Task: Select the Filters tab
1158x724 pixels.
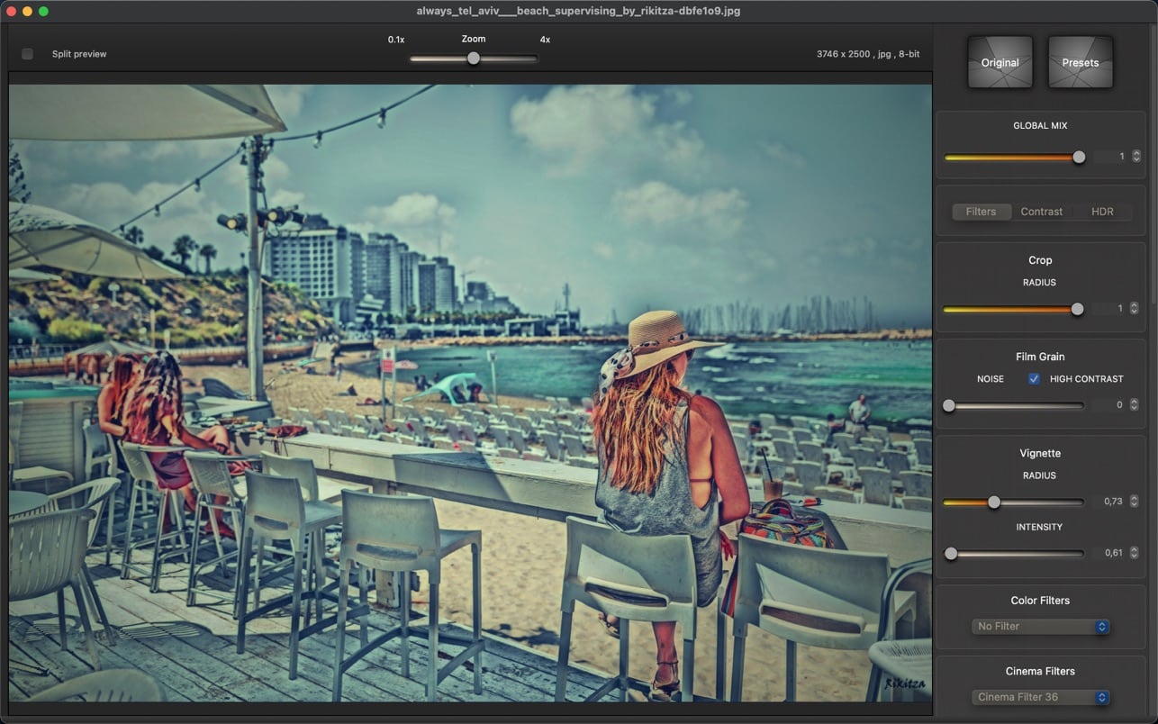Action: point(981,212)
